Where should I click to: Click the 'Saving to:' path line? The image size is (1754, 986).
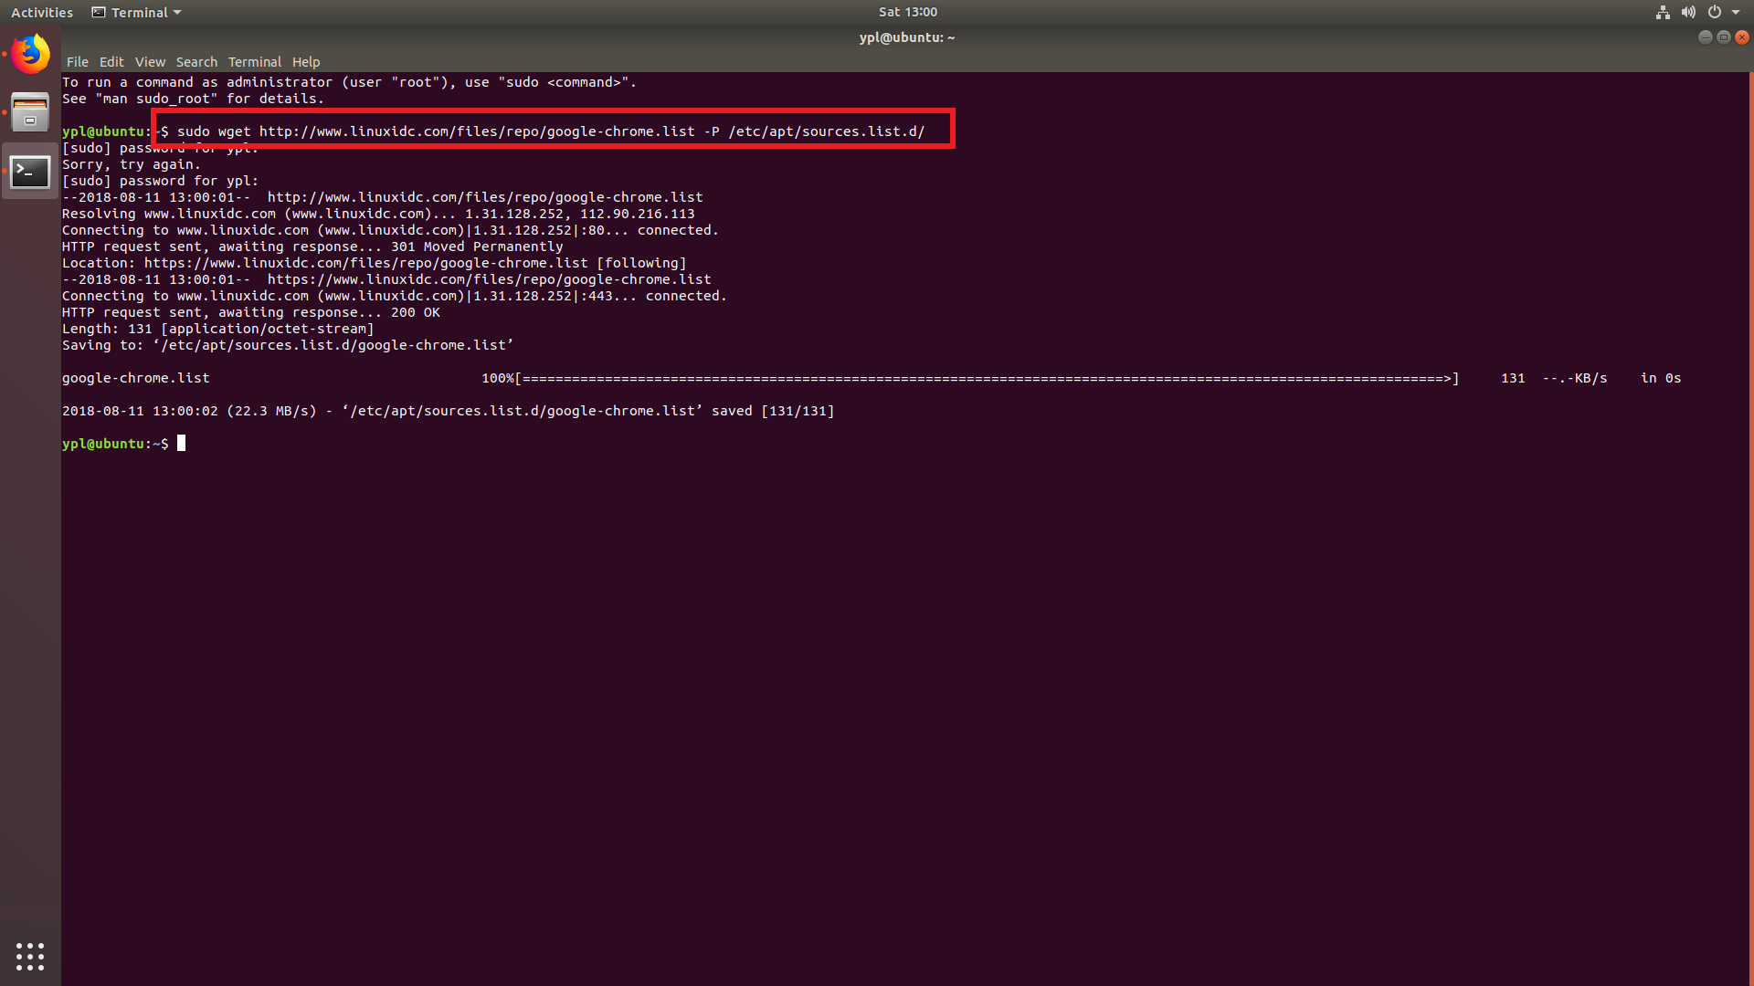288,345
